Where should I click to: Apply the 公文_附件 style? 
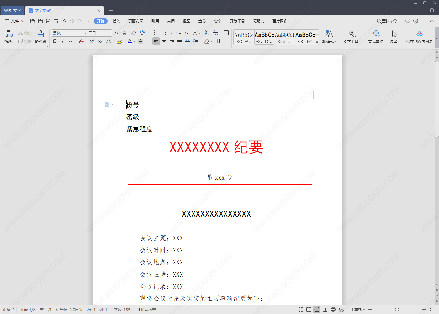click(305, 37)
